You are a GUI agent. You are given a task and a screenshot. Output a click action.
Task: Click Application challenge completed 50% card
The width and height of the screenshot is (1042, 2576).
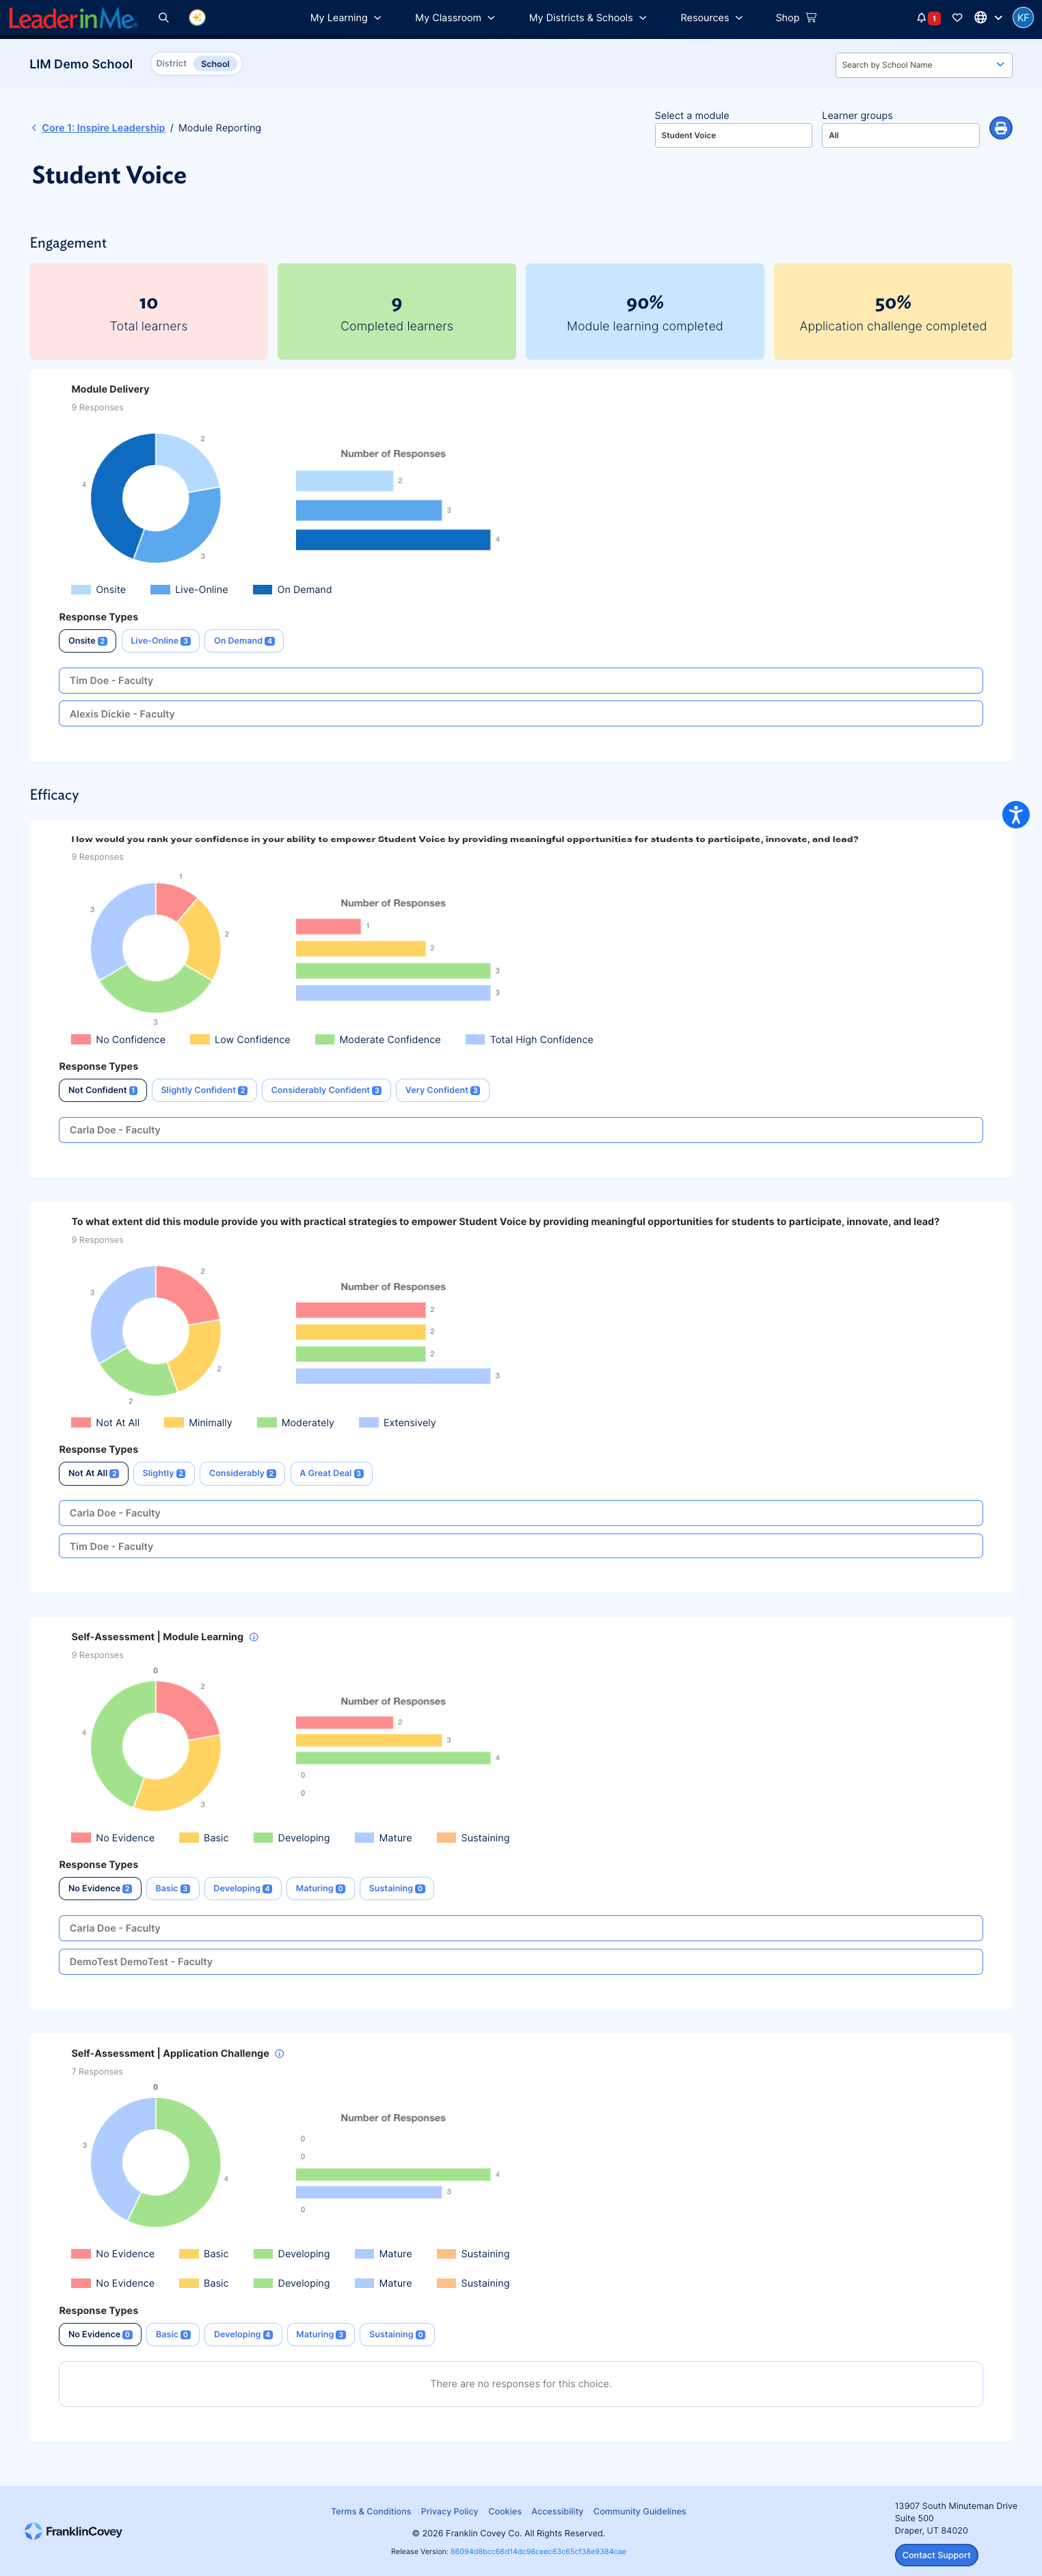pos(893,312)
